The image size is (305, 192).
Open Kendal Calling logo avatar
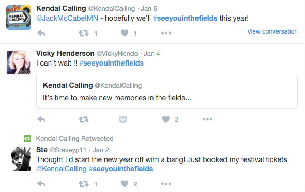(19, 17)
